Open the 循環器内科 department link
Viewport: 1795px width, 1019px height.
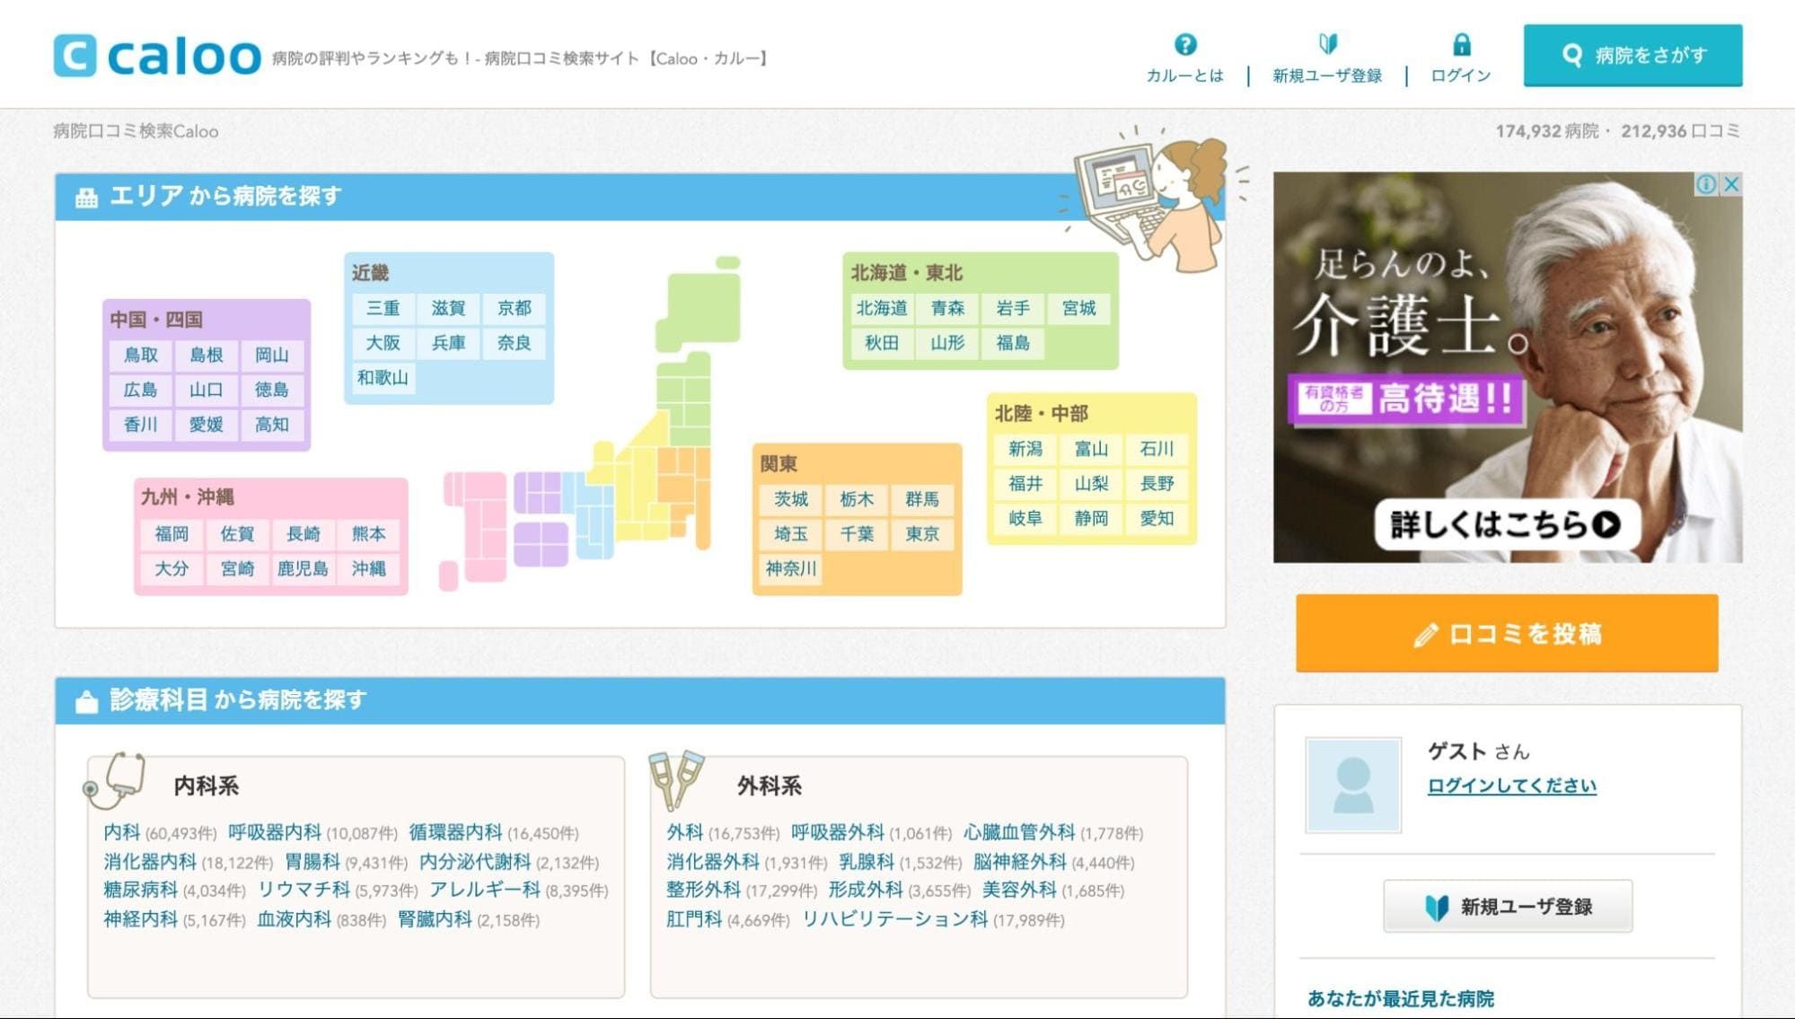tap(454, 832)
